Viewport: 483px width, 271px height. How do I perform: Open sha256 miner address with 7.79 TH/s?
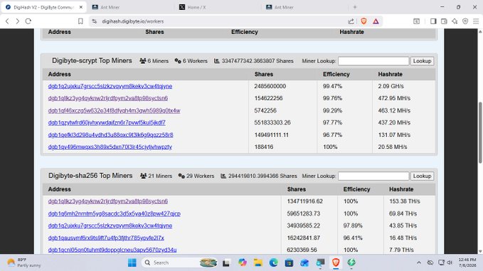tap(112, 250)
